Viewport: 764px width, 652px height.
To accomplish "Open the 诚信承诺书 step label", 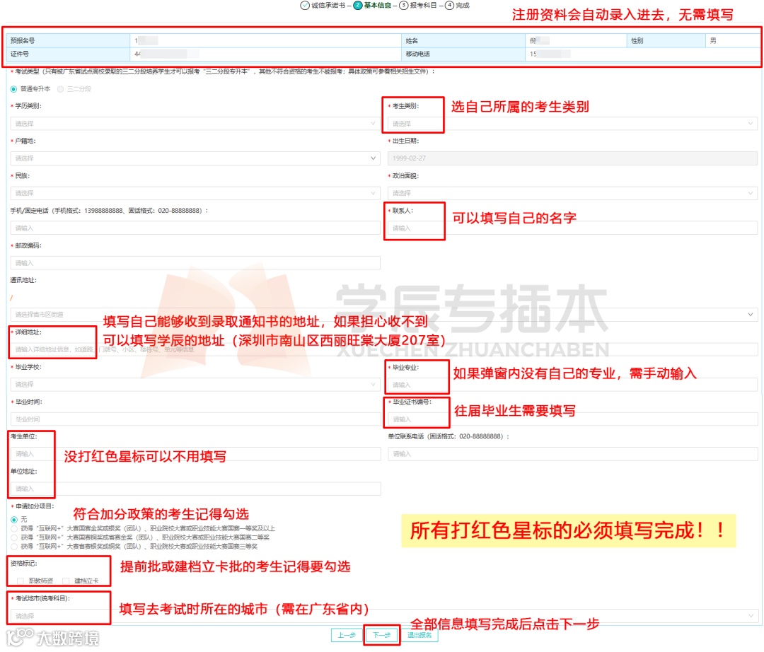I will pyautogui.click(x=328, y=6).
